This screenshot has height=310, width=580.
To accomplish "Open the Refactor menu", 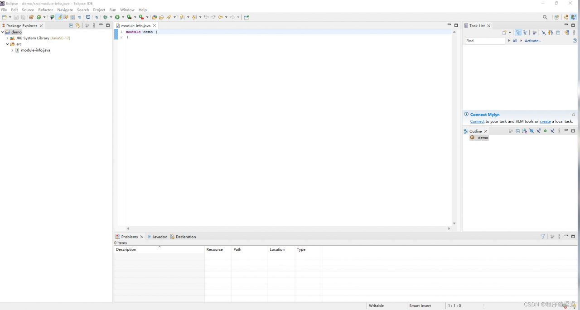I will (x=45, y=10).
